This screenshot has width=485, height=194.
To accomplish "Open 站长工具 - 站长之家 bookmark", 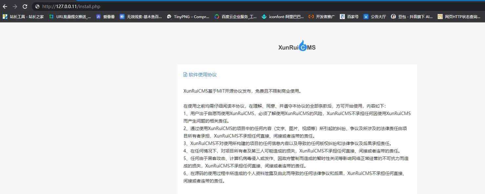I will point(23,16).
